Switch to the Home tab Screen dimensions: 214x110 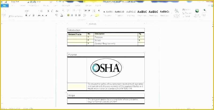coord(13,6)
